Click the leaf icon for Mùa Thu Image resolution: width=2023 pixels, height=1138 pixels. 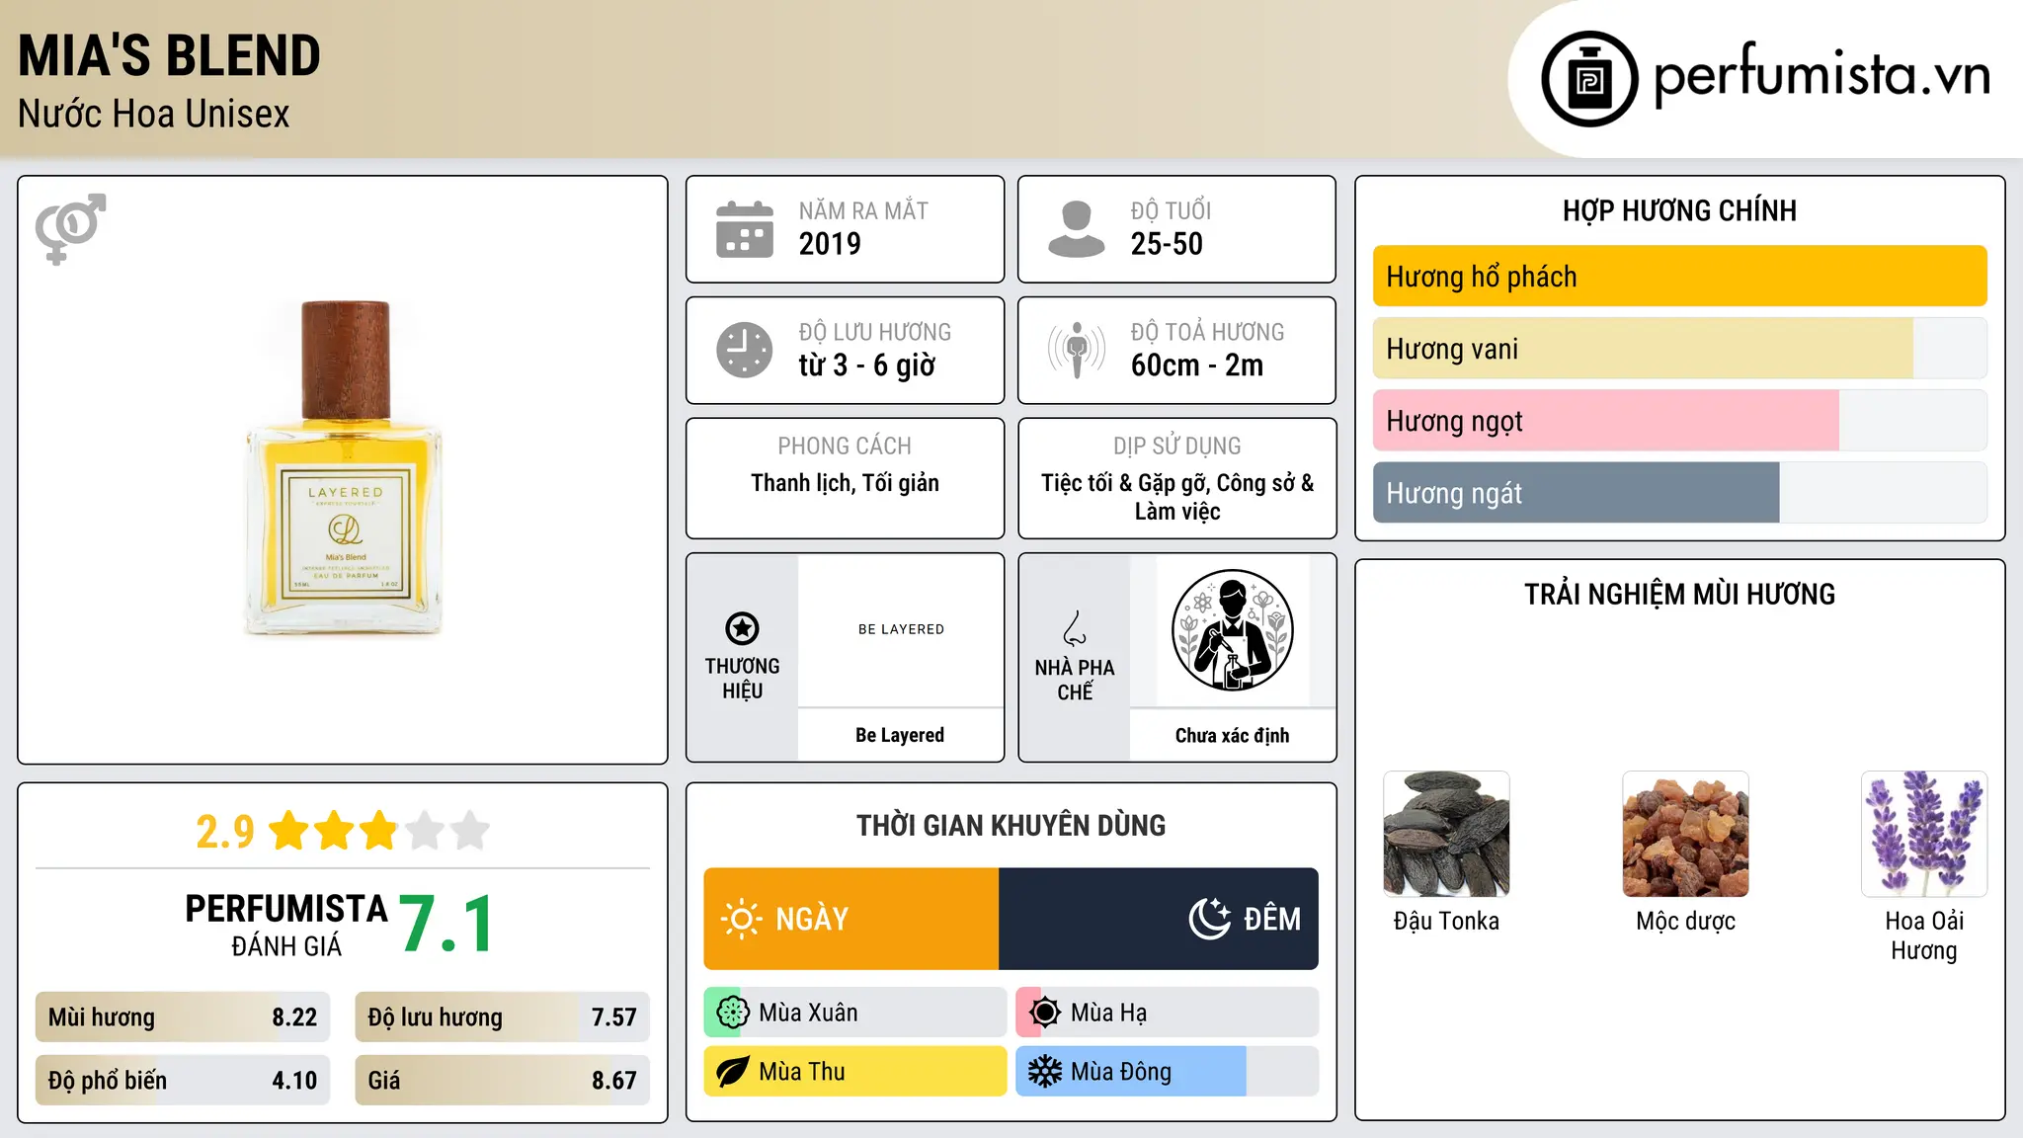tap(732, 1072)
